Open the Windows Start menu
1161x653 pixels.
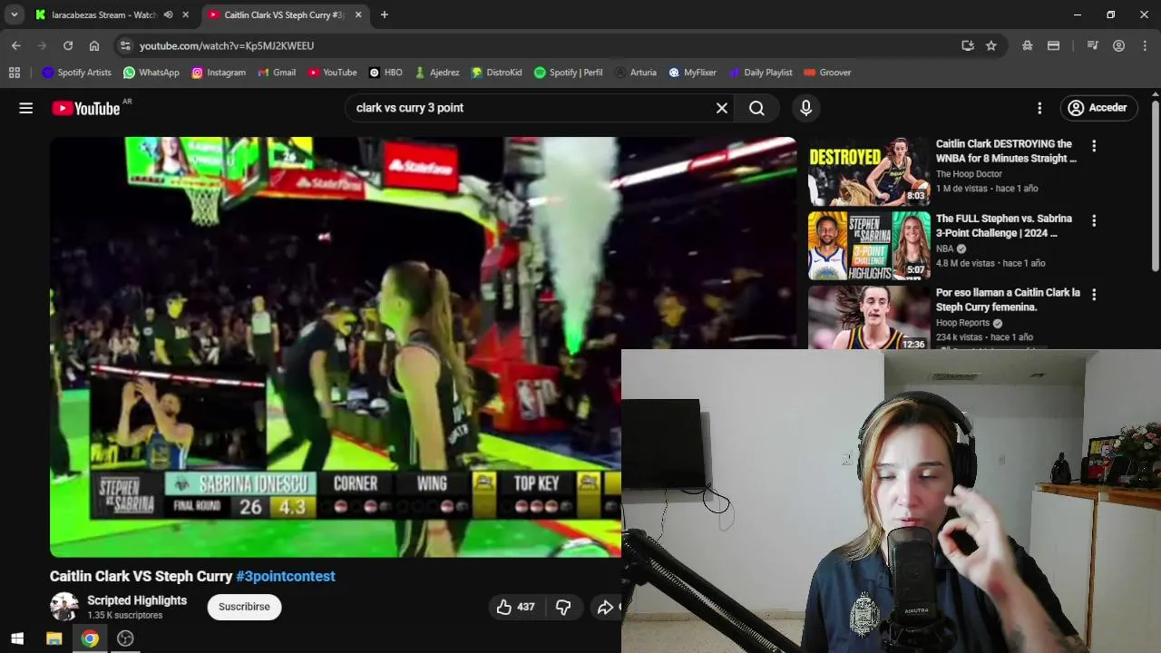pyautogui.click(x=17, y=638)
